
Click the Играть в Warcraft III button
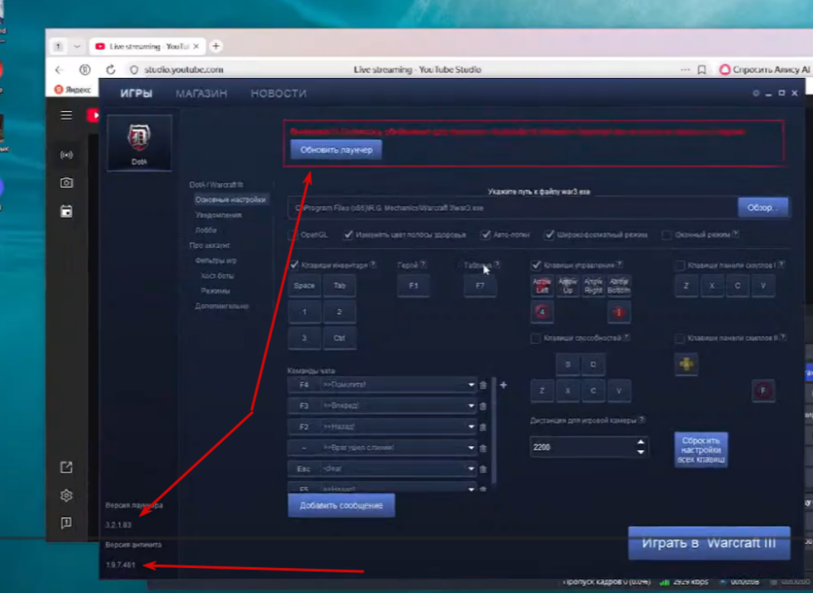pos(709,543)
